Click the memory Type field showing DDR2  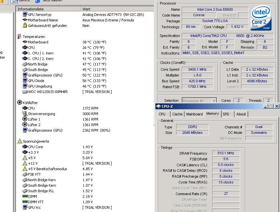point(192,127)
